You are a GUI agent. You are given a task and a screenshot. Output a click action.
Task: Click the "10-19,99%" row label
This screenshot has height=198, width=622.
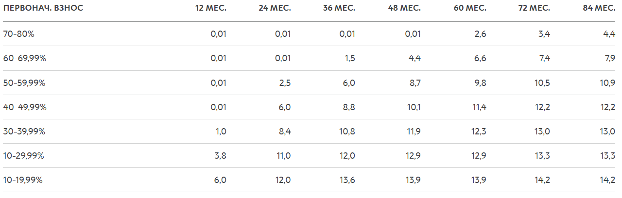[23, 180]
